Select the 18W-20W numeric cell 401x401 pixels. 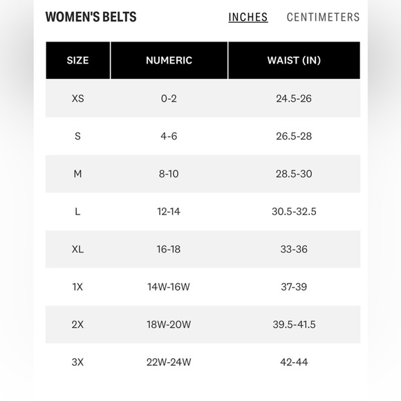pyautogui.click(x=169, y=324)
